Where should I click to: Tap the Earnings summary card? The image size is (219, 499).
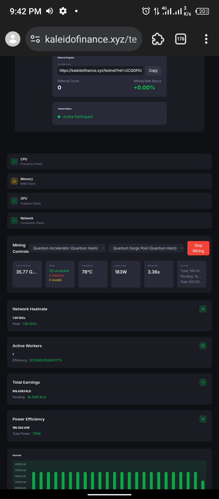pyautogui.click(x=192, y=274)
